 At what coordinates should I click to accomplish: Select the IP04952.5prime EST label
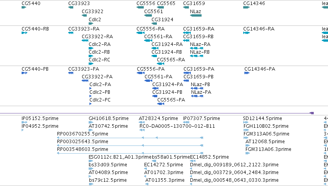[40, 126]
